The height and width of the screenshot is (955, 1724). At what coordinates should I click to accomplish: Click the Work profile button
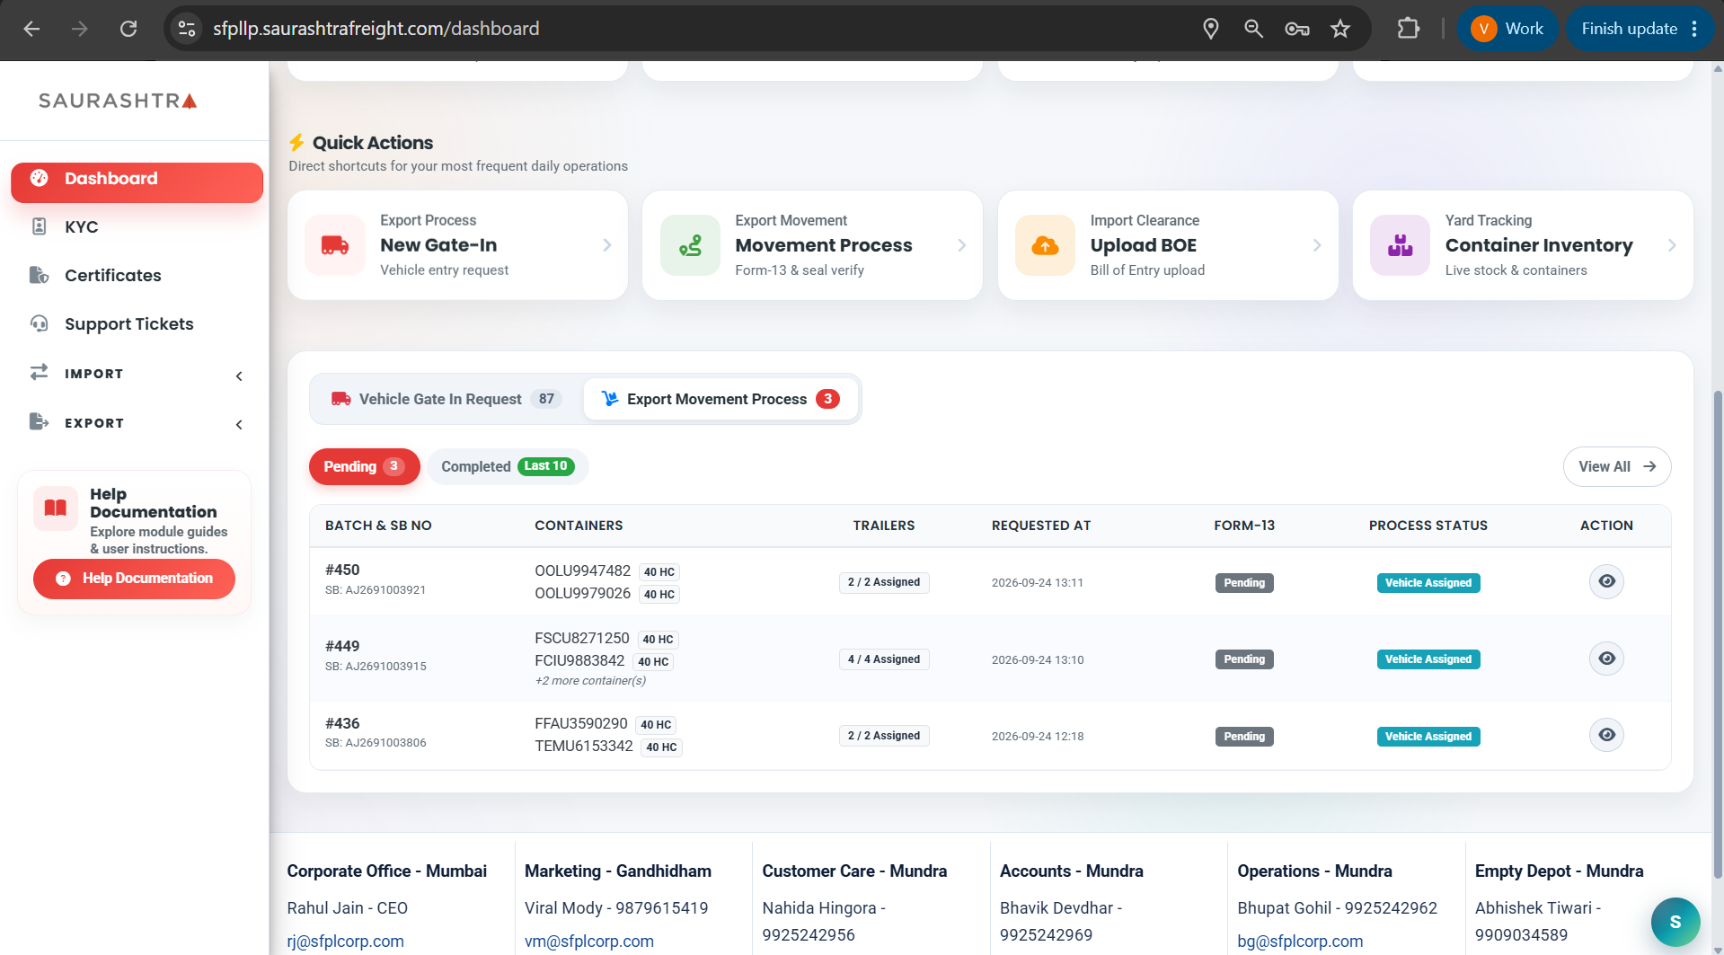click(x=1507, y=29)
